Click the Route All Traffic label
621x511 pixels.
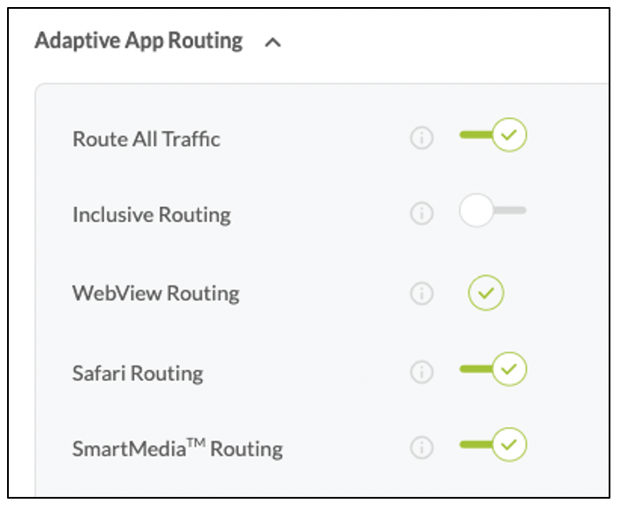[x=146, y=139]
